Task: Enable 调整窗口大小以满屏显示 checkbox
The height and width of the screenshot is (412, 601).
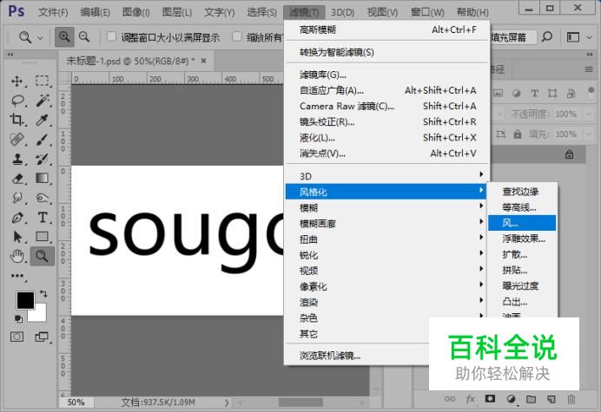Action: (x=111, y=36)
